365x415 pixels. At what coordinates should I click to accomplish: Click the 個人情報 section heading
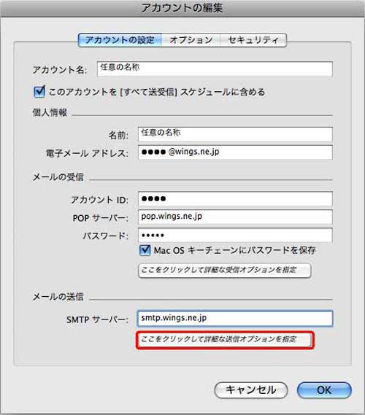pyautogui.click(x=50, y=112)
